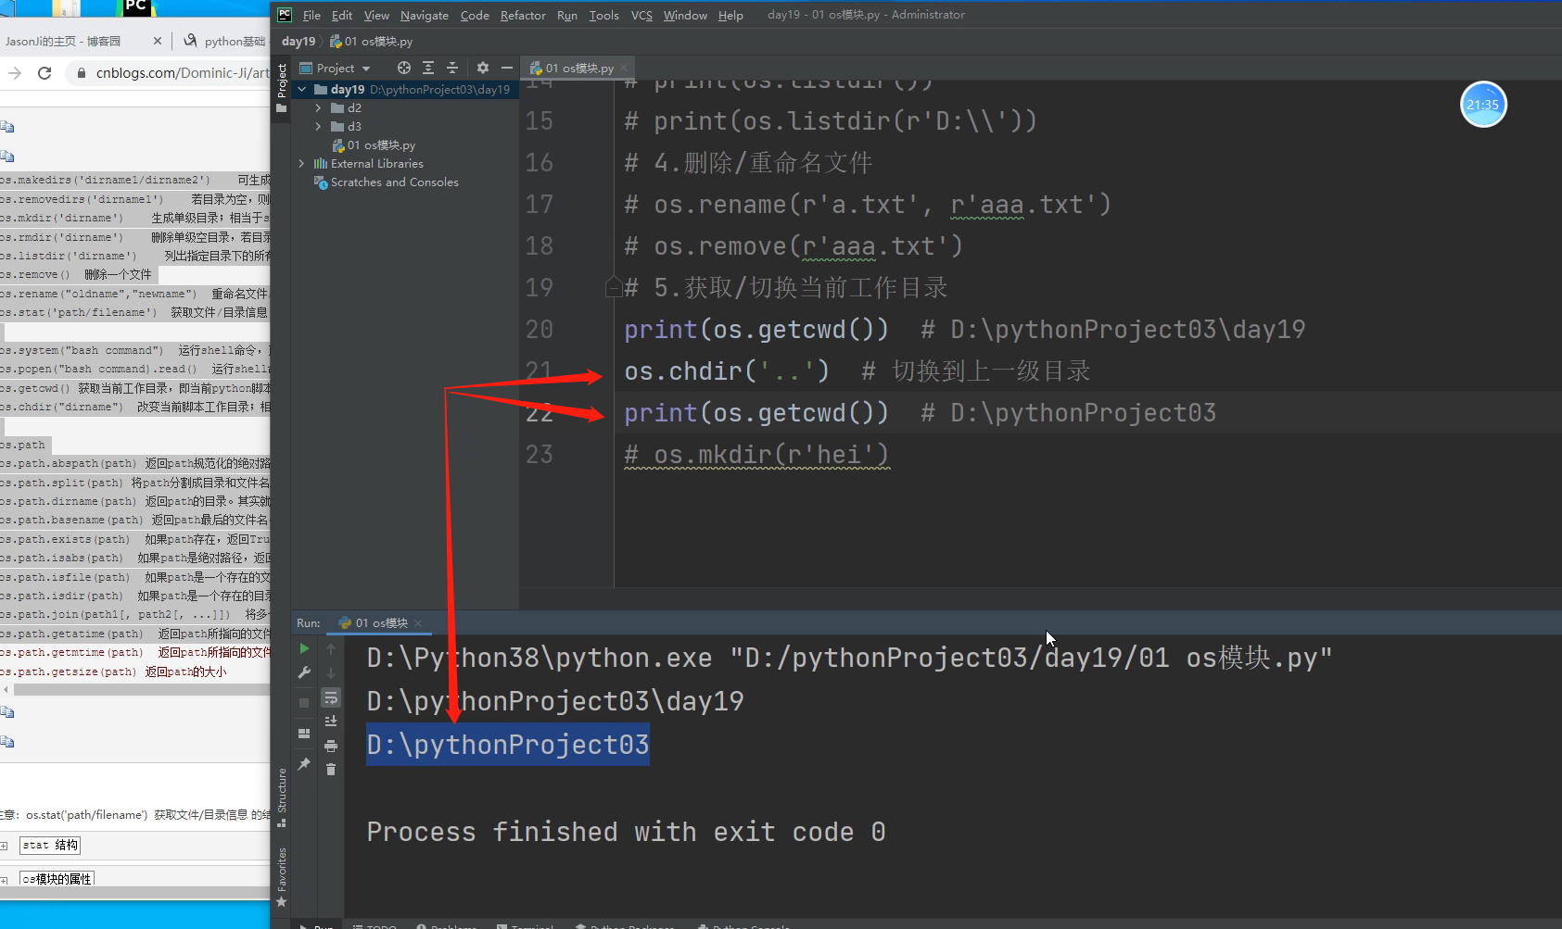Open the VCS menu
The width and height of the screenshot is (1562, 929).
[x=641, y=16]
